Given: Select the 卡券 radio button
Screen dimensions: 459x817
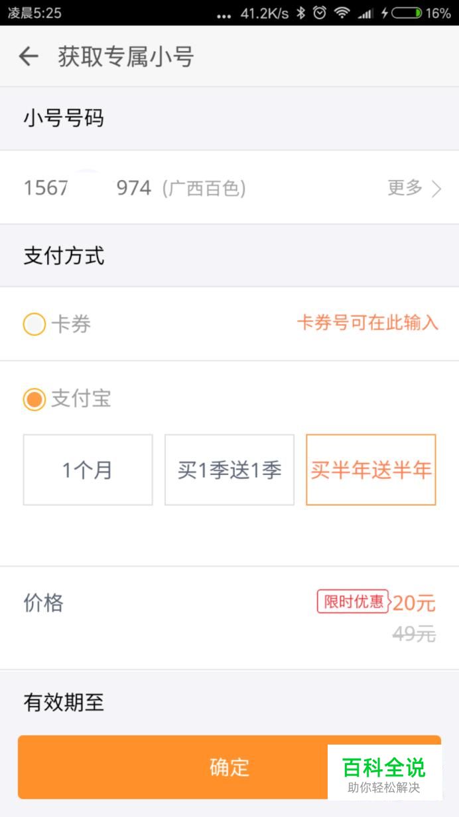Looking at the screenshot, I should 34,325.
